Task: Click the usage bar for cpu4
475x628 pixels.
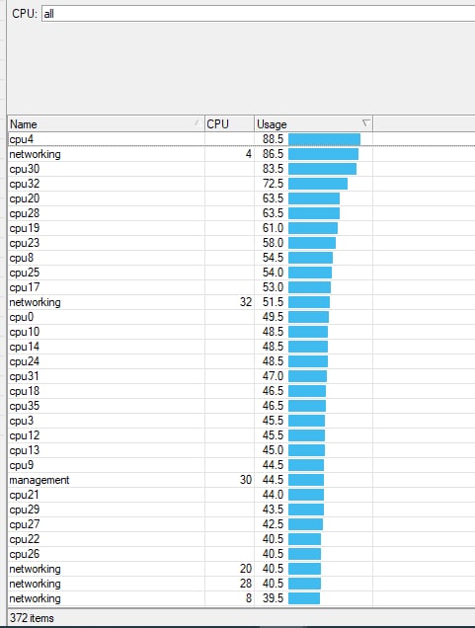Action: click(325, 139)
